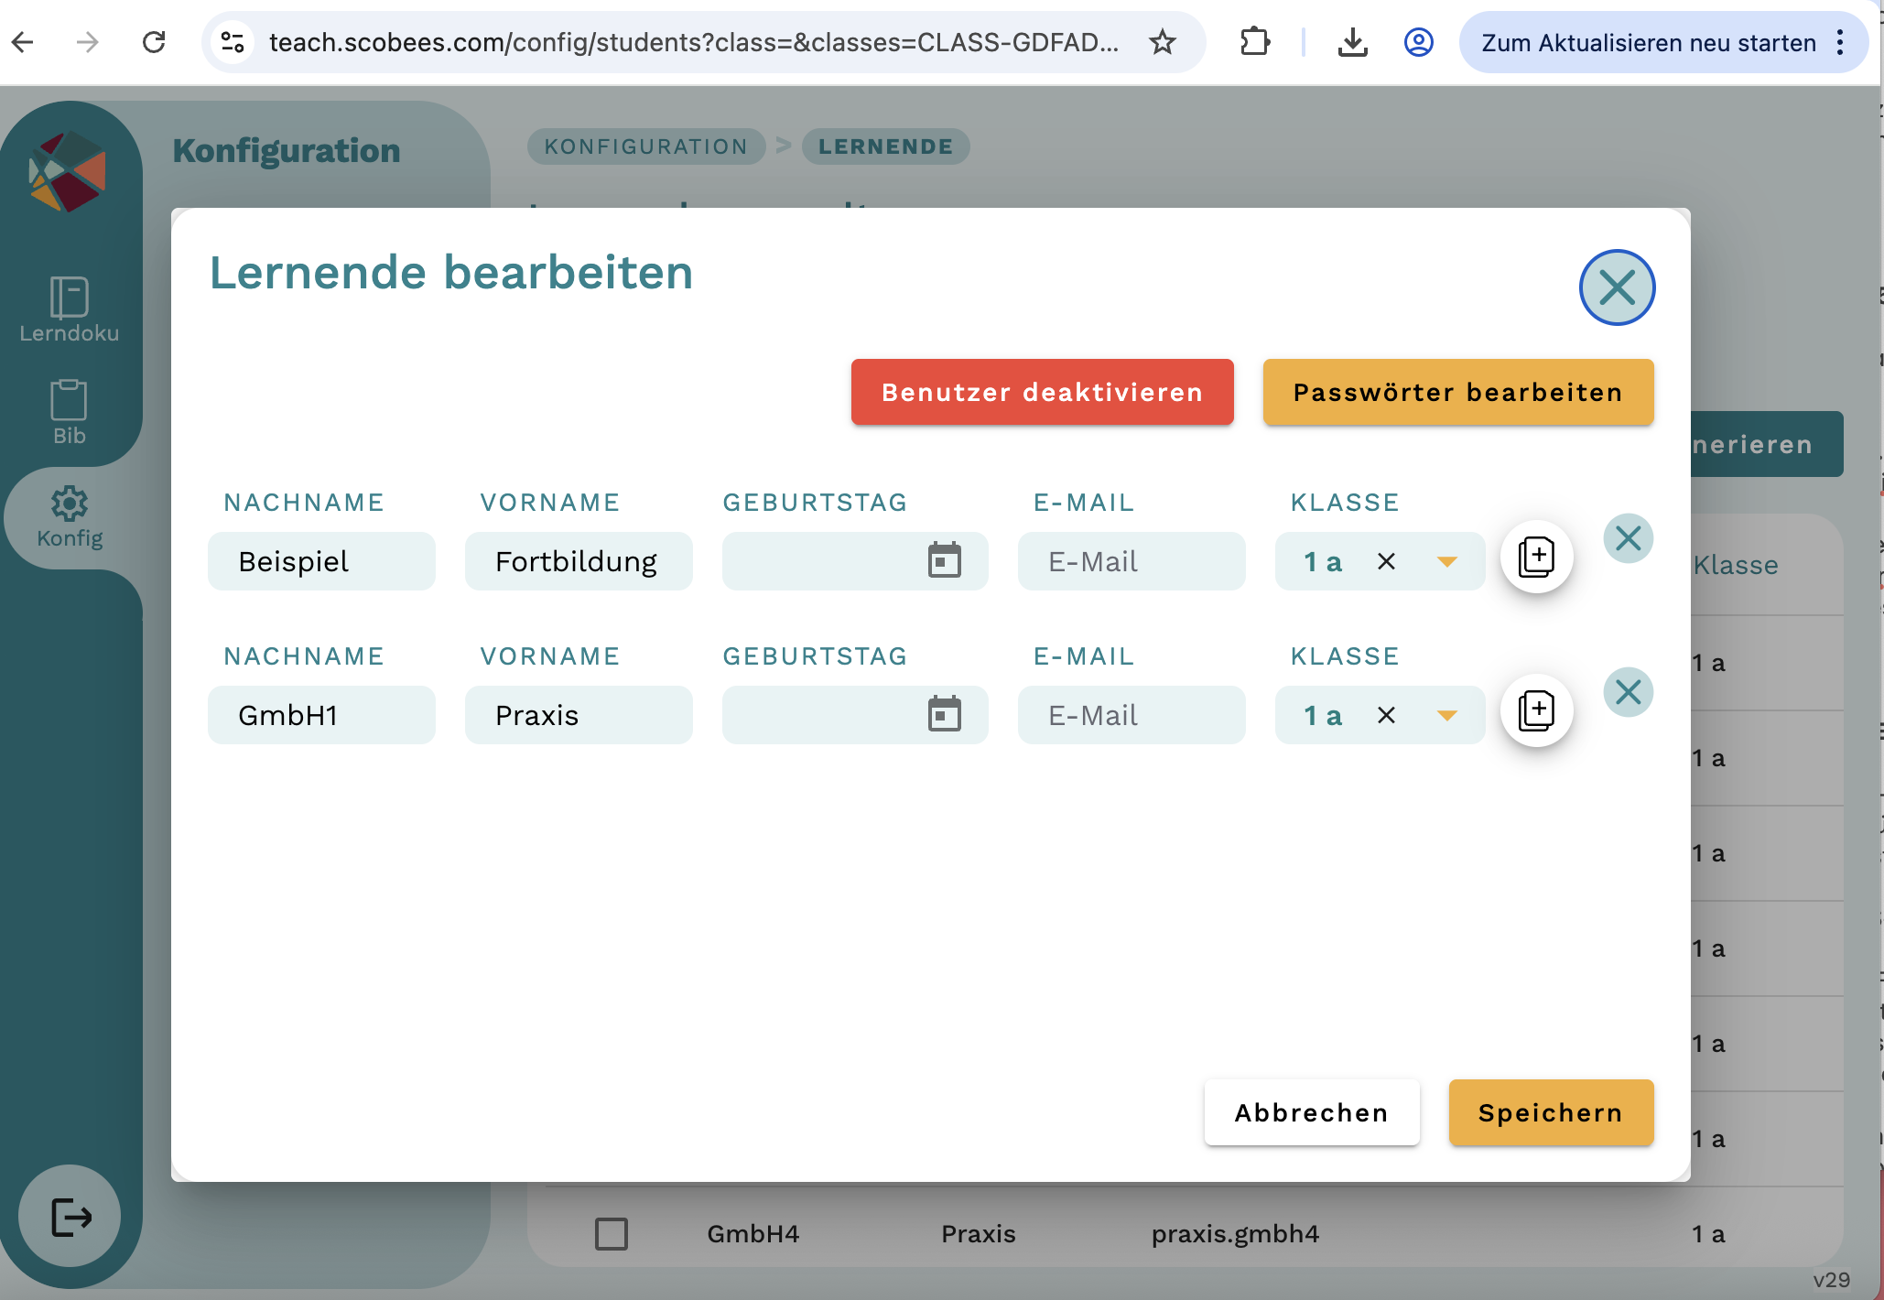Open the Bib sidebar section

[x=69, y=412]
